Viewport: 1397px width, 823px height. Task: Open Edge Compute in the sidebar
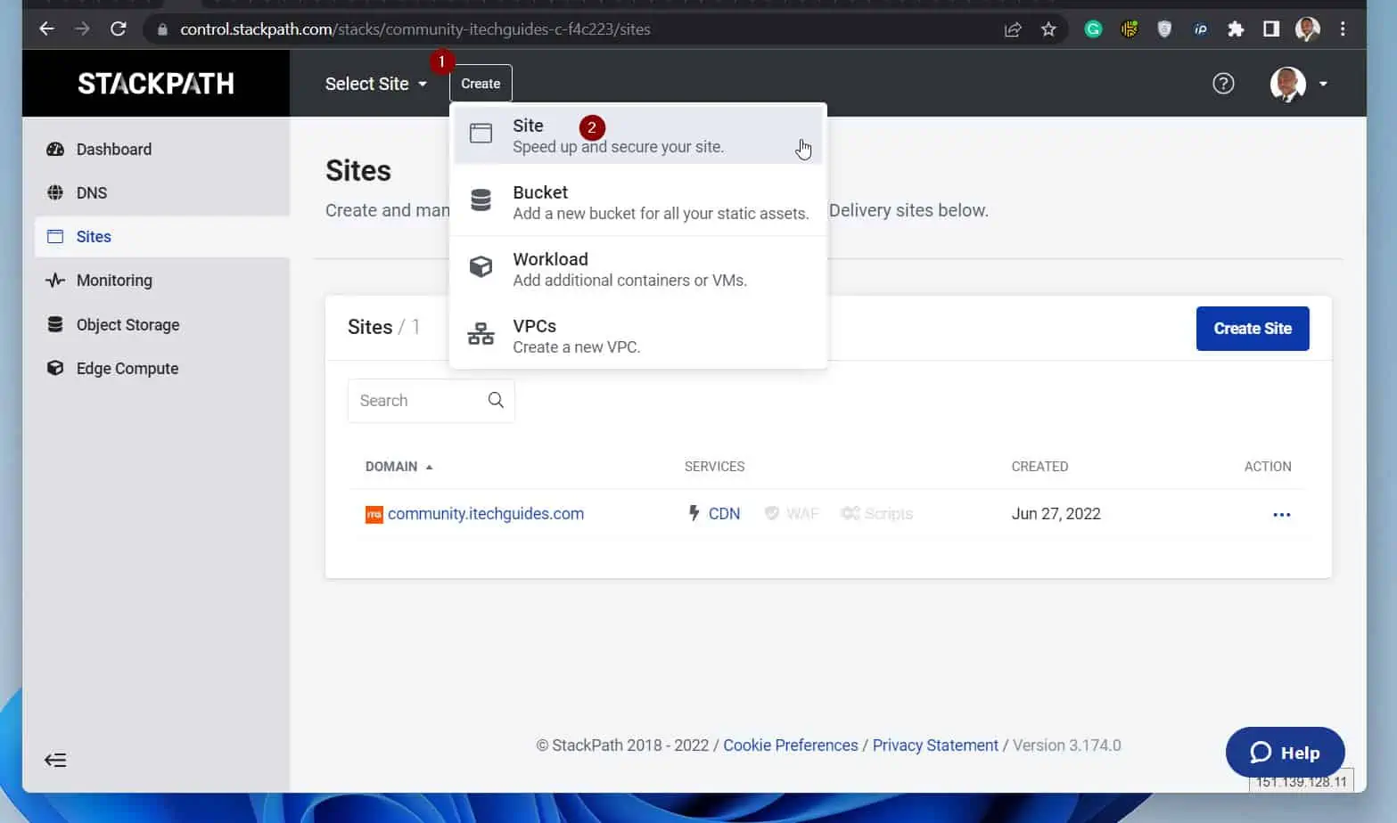(161, 368)
